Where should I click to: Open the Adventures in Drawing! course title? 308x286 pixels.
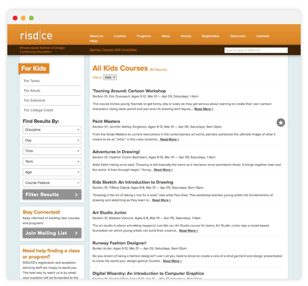pos(116,152)
